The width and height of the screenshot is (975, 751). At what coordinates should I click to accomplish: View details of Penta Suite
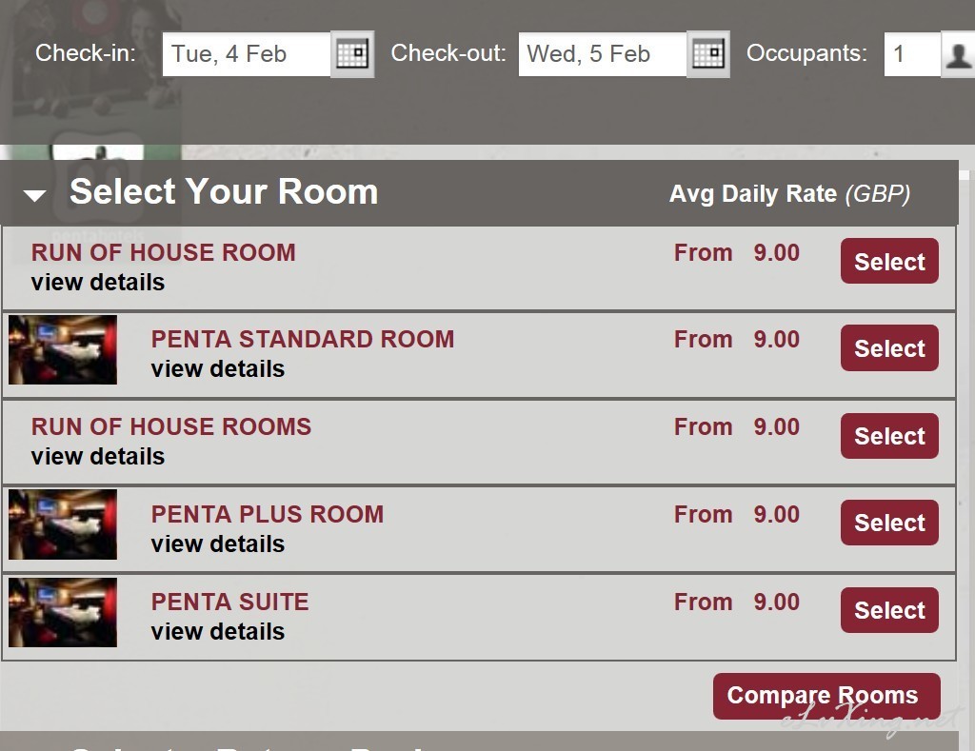coord(218,632)
